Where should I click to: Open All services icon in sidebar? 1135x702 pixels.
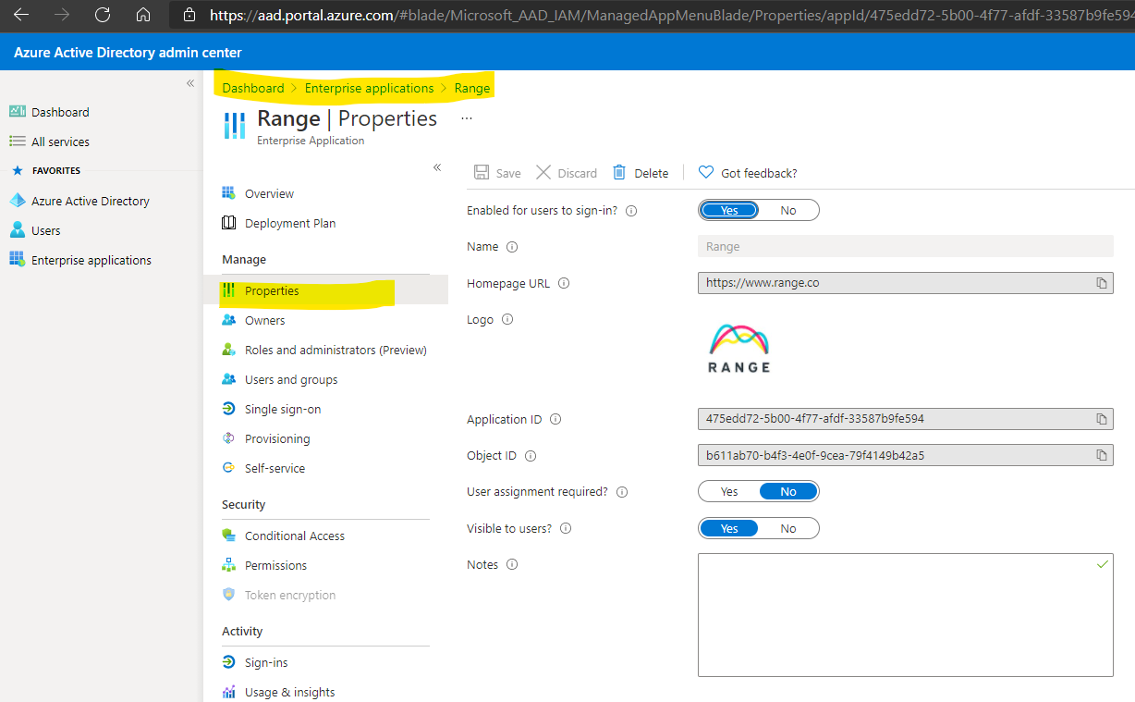pyautogui.click(x=18, y=142)
